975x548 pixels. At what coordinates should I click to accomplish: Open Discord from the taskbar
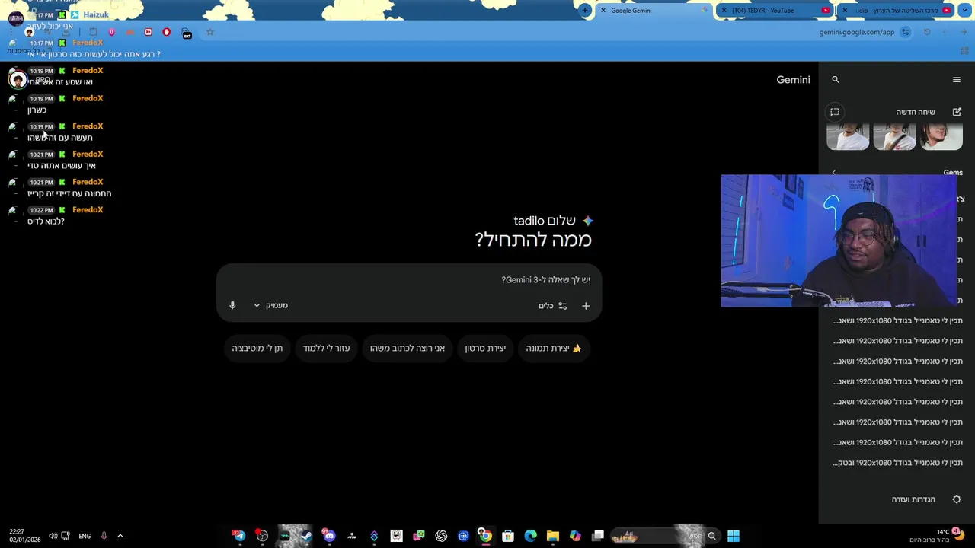[x=328, y=536]
